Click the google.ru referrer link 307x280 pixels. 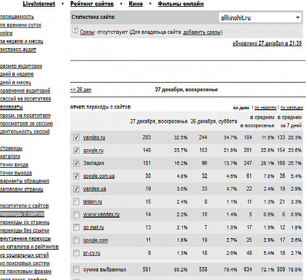(x=94, y=150)
